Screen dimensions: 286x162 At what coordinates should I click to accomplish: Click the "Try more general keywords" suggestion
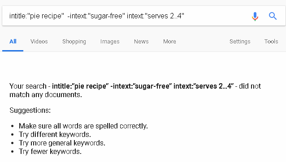tap(62, 143)
